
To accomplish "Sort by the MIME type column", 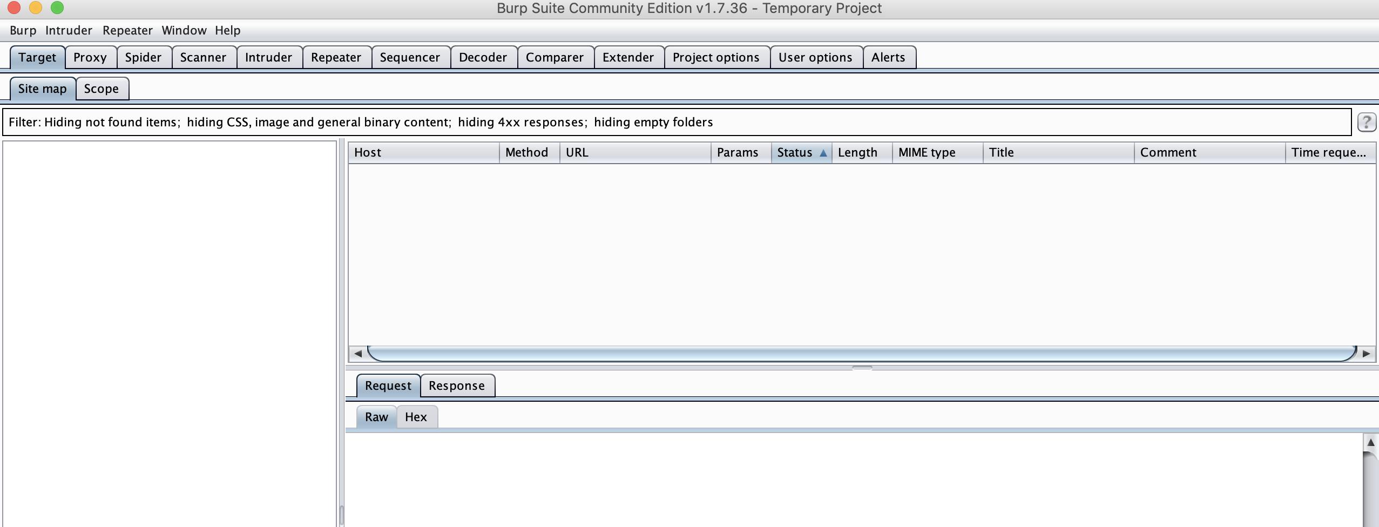I will 938,153.
